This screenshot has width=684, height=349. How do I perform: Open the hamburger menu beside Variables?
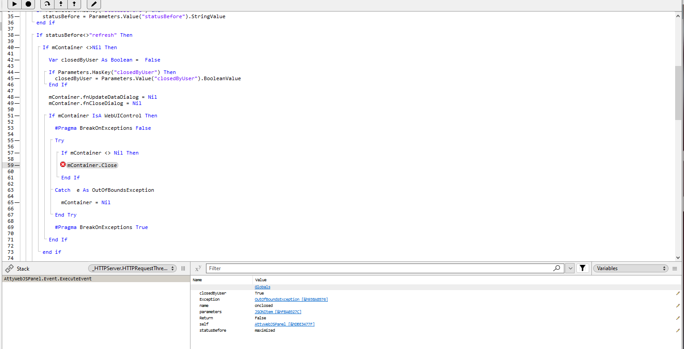pyautogui.click(x=675, y=268)
